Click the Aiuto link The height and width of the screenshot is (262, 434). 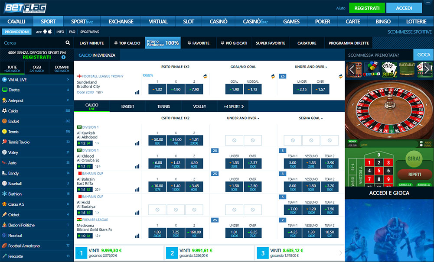coord(341,8)
